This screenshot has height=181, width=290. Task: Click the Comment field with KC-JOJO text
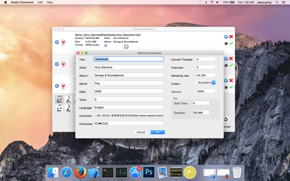point(129,115)
